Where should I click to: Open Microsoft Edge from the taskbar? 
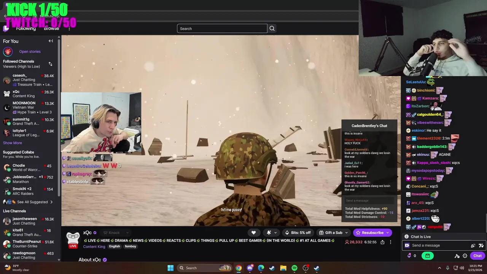261,268
